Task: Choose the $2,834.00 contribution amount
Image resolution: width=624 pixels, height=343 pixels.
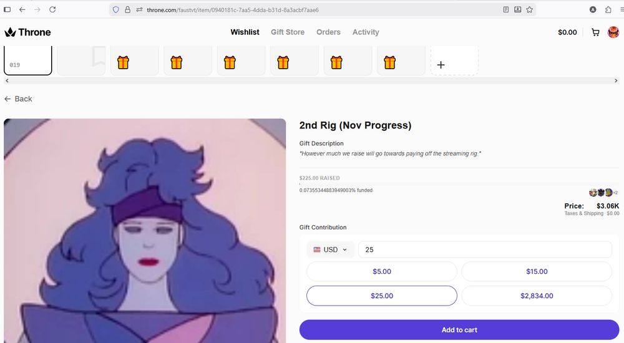Action: 537,296
